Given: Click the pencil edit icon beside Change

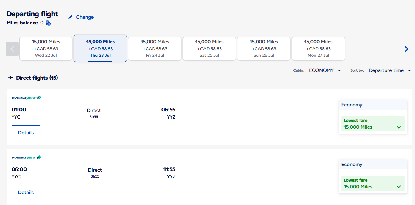Looking at the screenshot, I should [70, 17].
